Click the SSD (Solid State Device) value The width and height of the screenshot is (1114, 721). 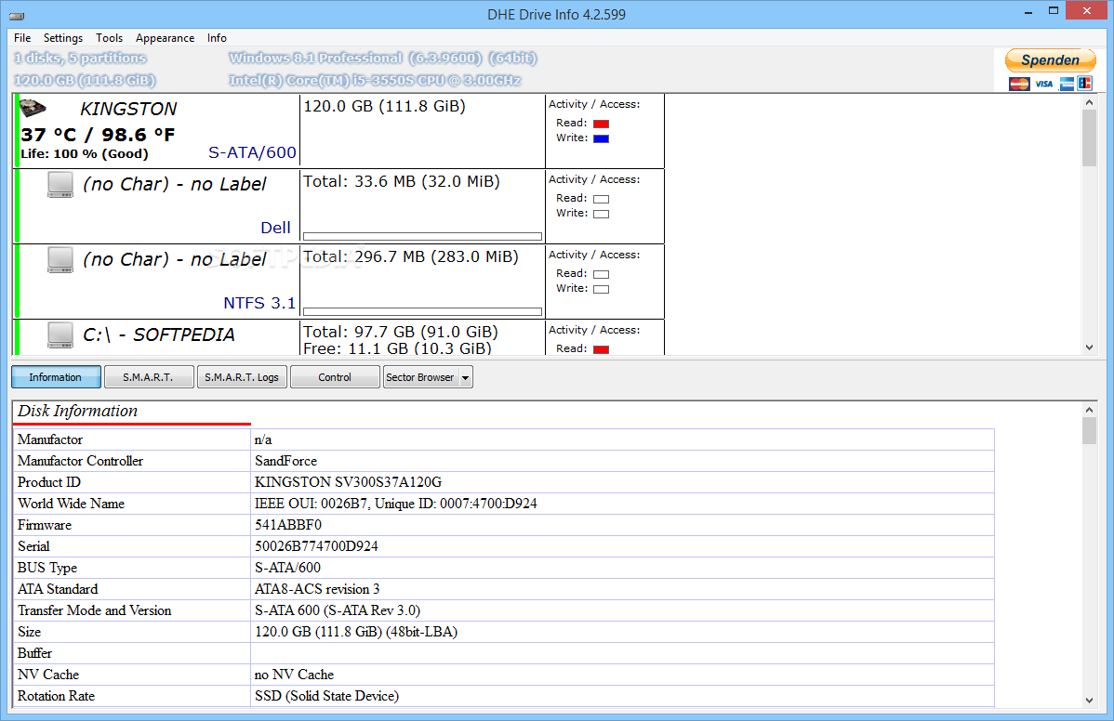(x=326, y=696)
